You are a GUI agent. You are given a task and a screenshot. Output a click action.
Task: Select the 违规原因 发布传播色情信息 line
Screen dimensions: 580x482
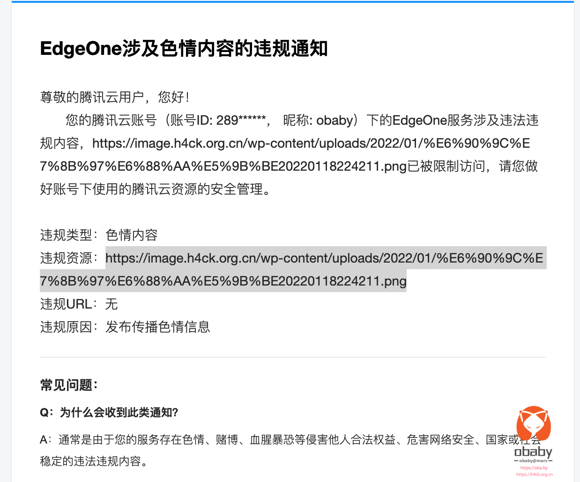point(125,327)
